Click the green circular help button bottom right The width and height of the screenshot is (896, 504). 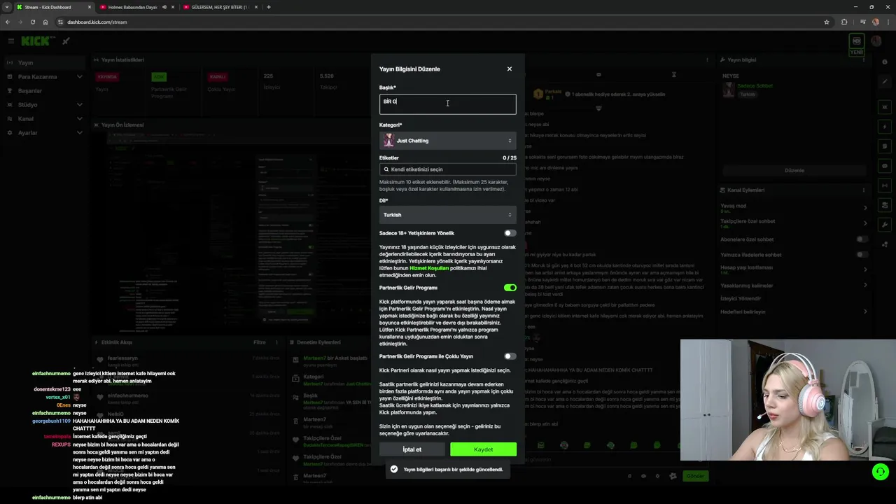pos(880,472)
